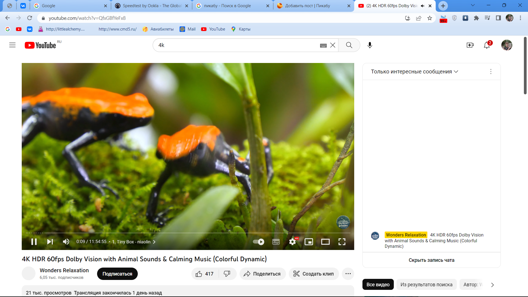The height and width of the screenshot is (297, 528).
Task: Toggle the autoplay switch on player
Action: coord(259,242)
